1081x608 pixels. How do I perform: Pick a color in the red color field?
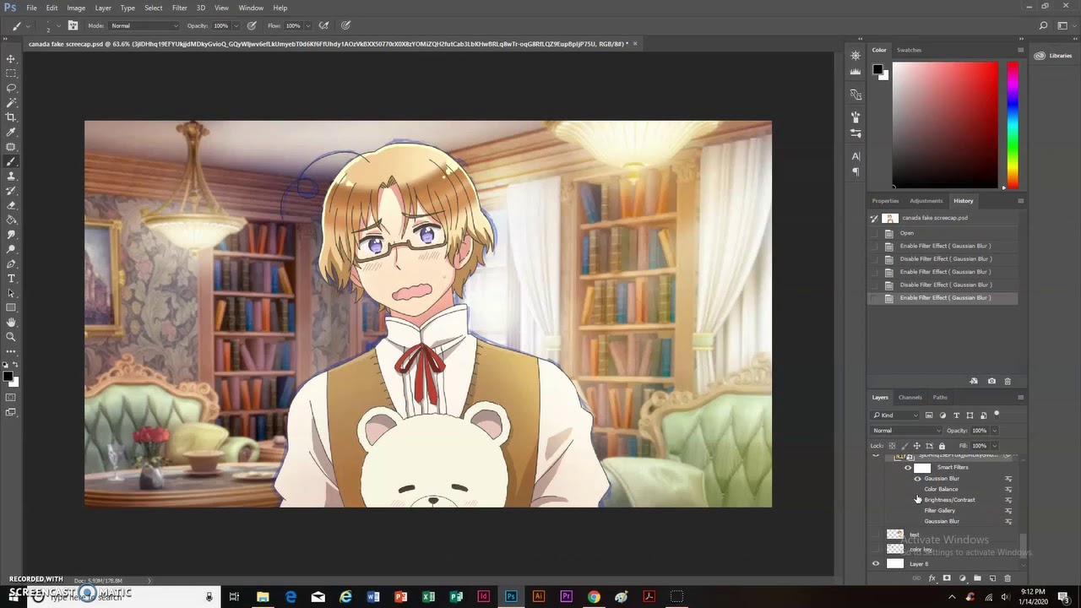pos(945,125)
